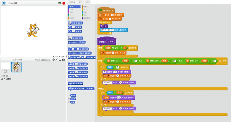Open the Costumes tab
The image size is (231, 122).
click(x=80, y=2)
